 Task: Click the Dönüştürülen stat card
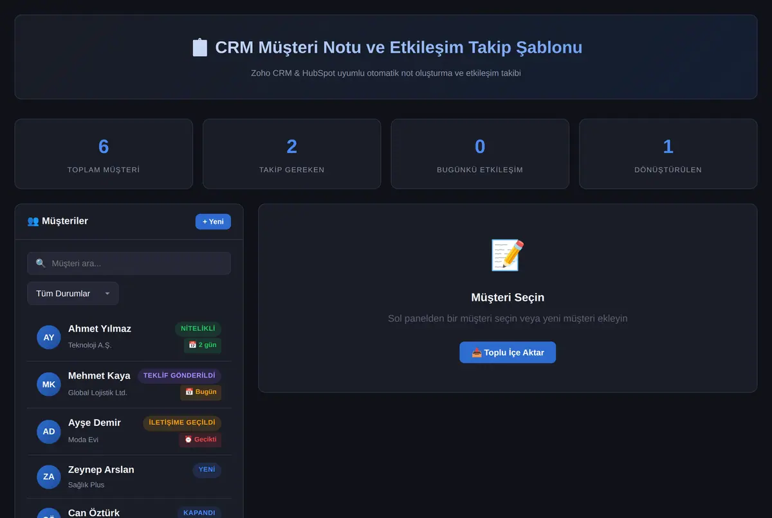point(668,154)
